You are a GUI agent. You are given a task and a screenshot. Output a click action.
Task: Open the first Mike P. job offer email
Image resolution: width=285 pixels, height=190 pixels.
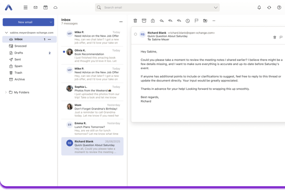tap(93, 37)
